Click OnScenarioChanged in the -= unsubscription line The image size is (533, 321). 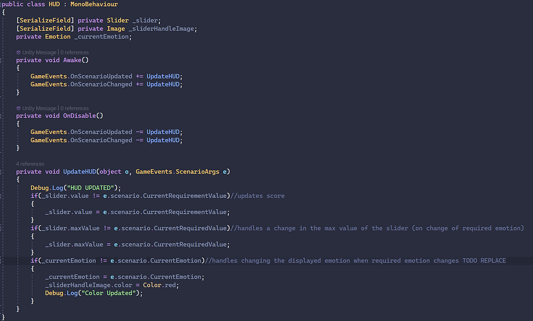point(101,140)
